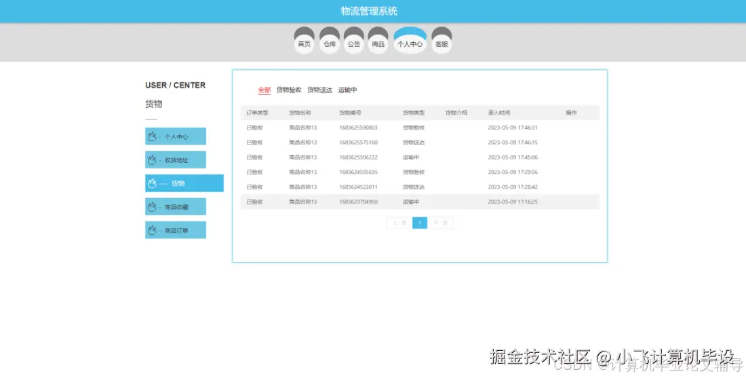This screenshot has height=378, width=746.
Task: Click the 订单类型 column header
Action: pos(258,113)
